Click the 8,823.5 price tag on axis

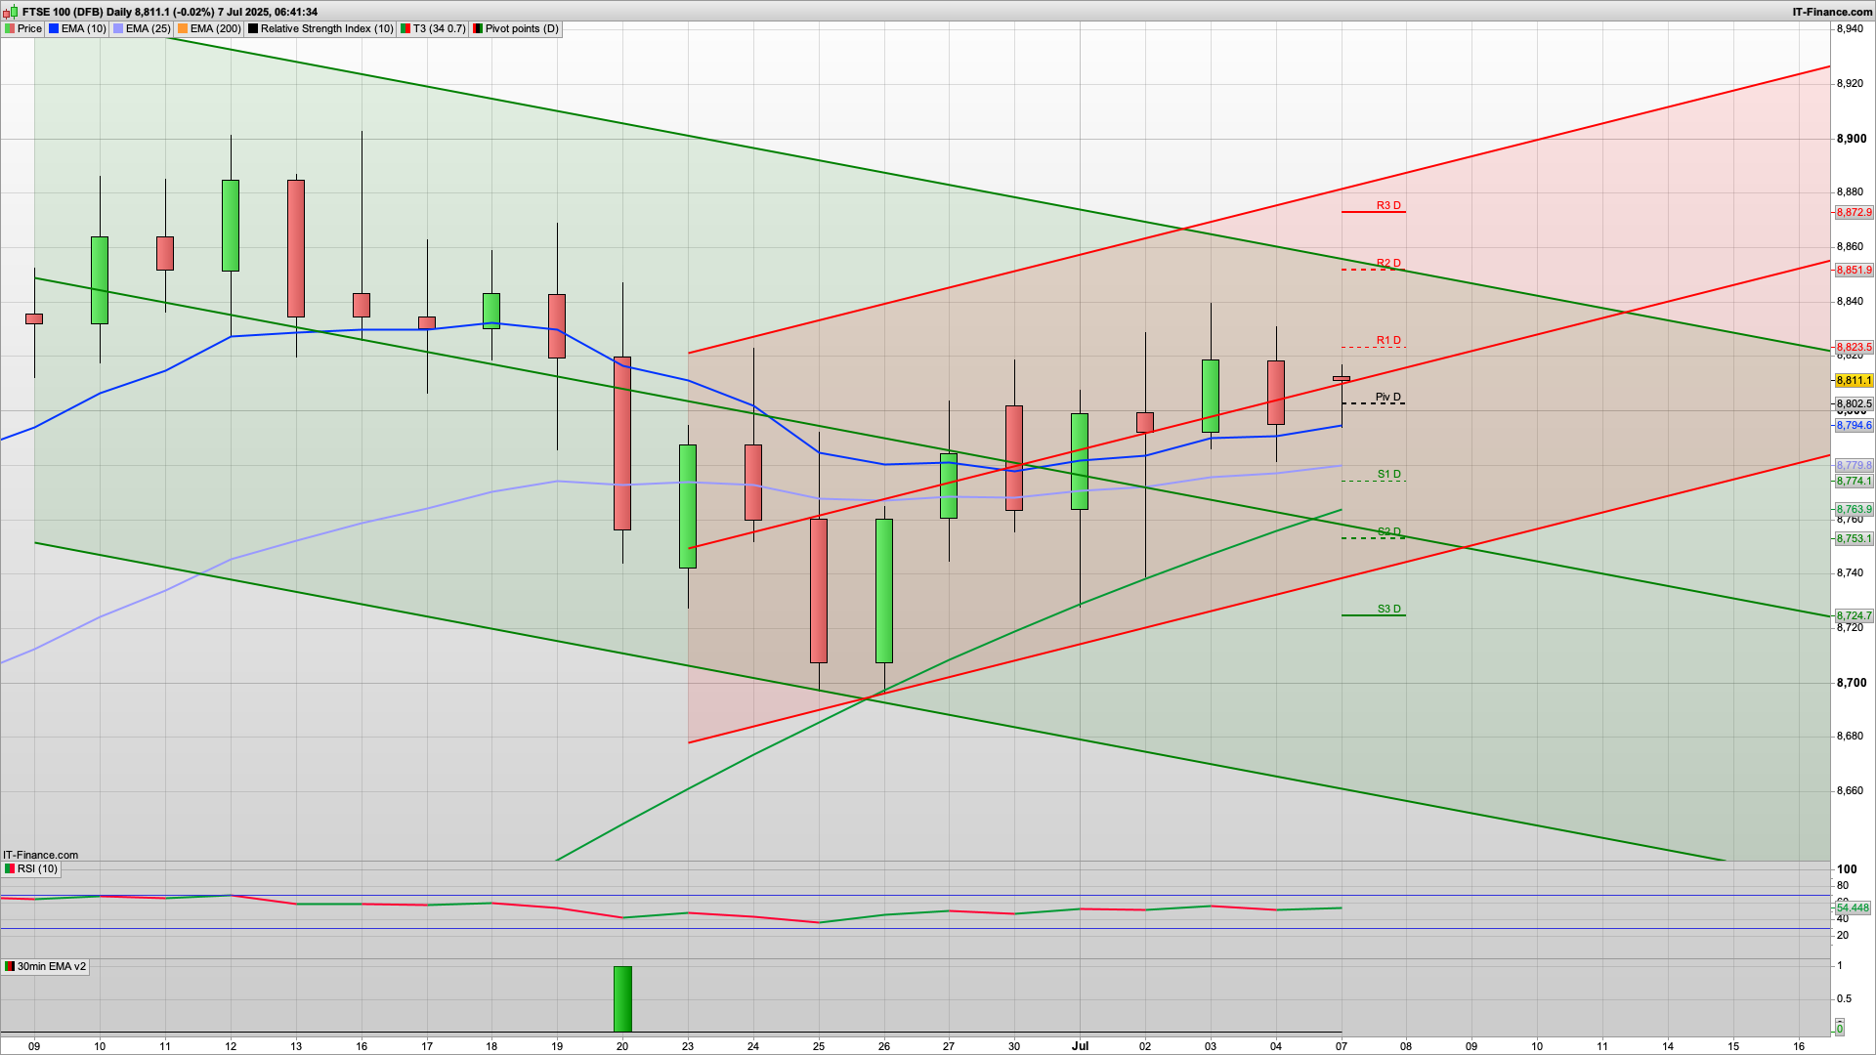click(1854, 347)
